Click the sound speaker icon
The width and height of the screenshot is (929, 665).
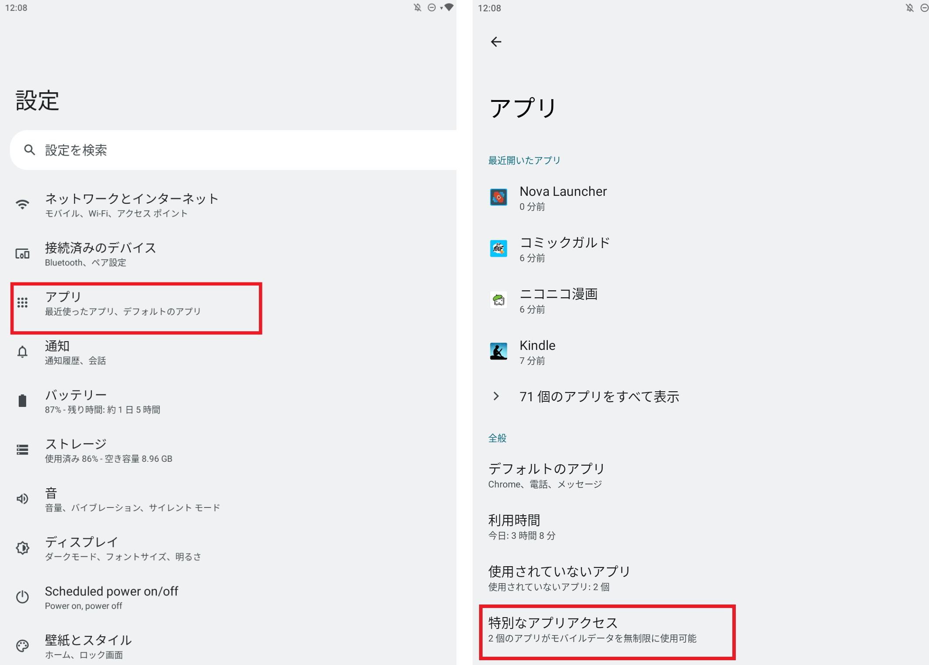pos(23,499)
